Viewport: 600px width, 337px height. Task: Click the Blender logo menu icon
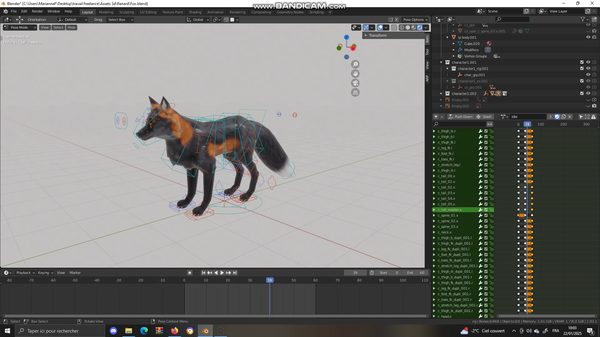(5, 11)
